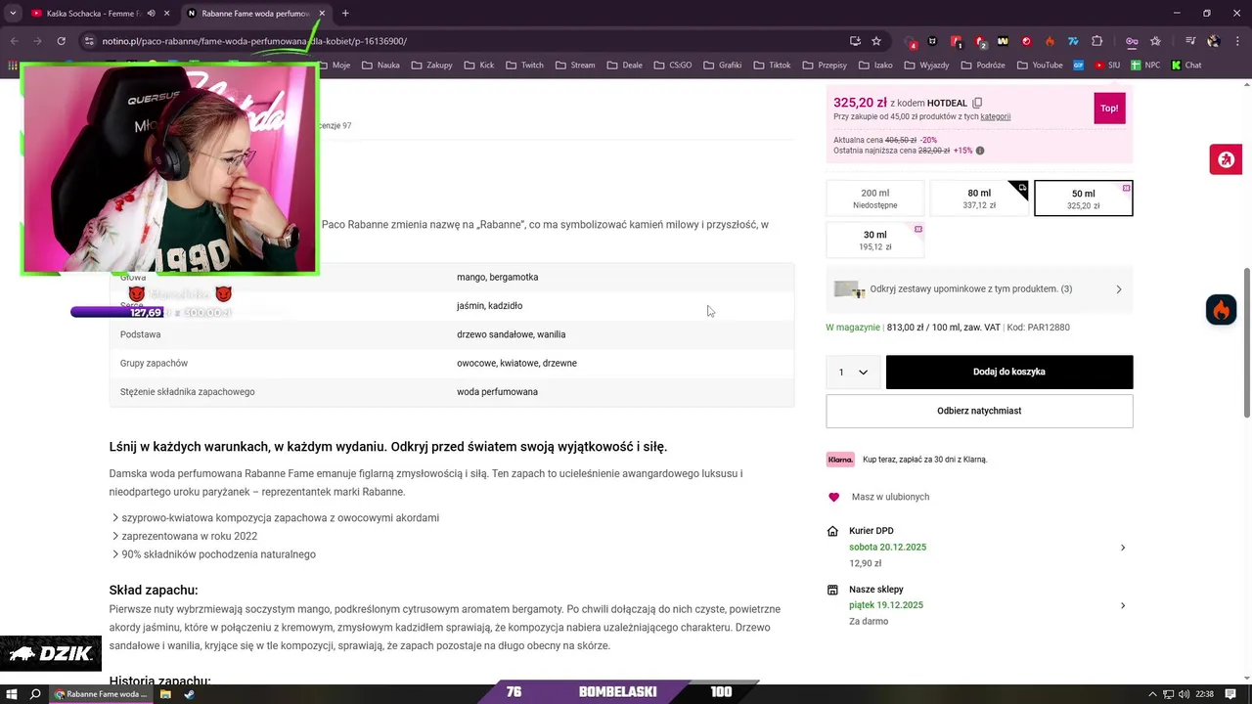
Task: Select the 30 ml size option
Action: coord(874,241)
